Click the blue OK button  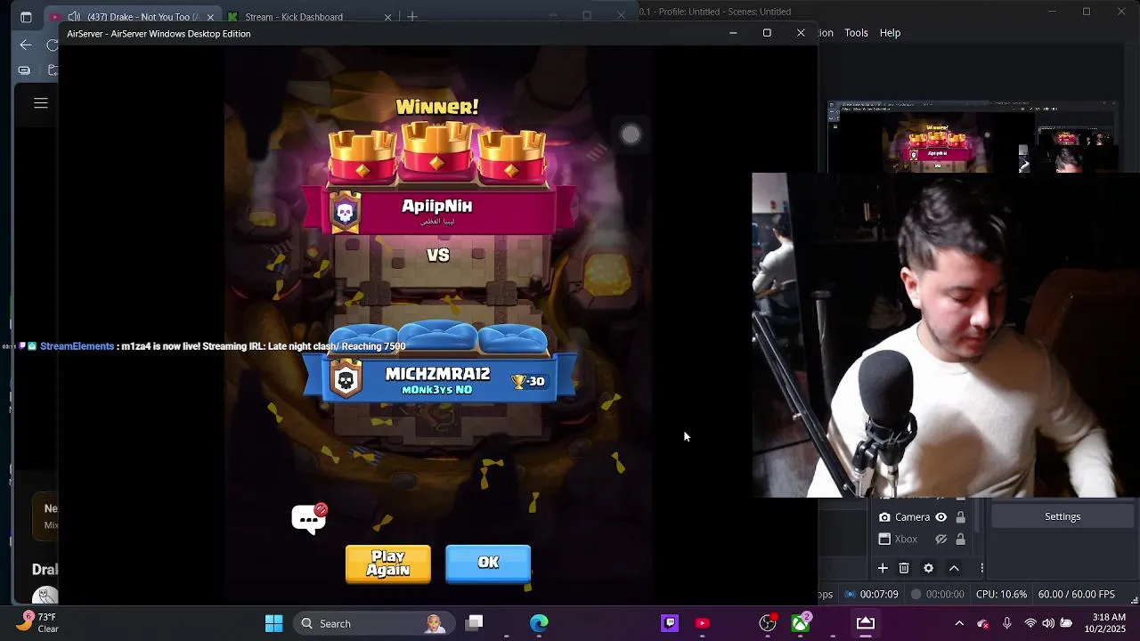click(488, 563)
